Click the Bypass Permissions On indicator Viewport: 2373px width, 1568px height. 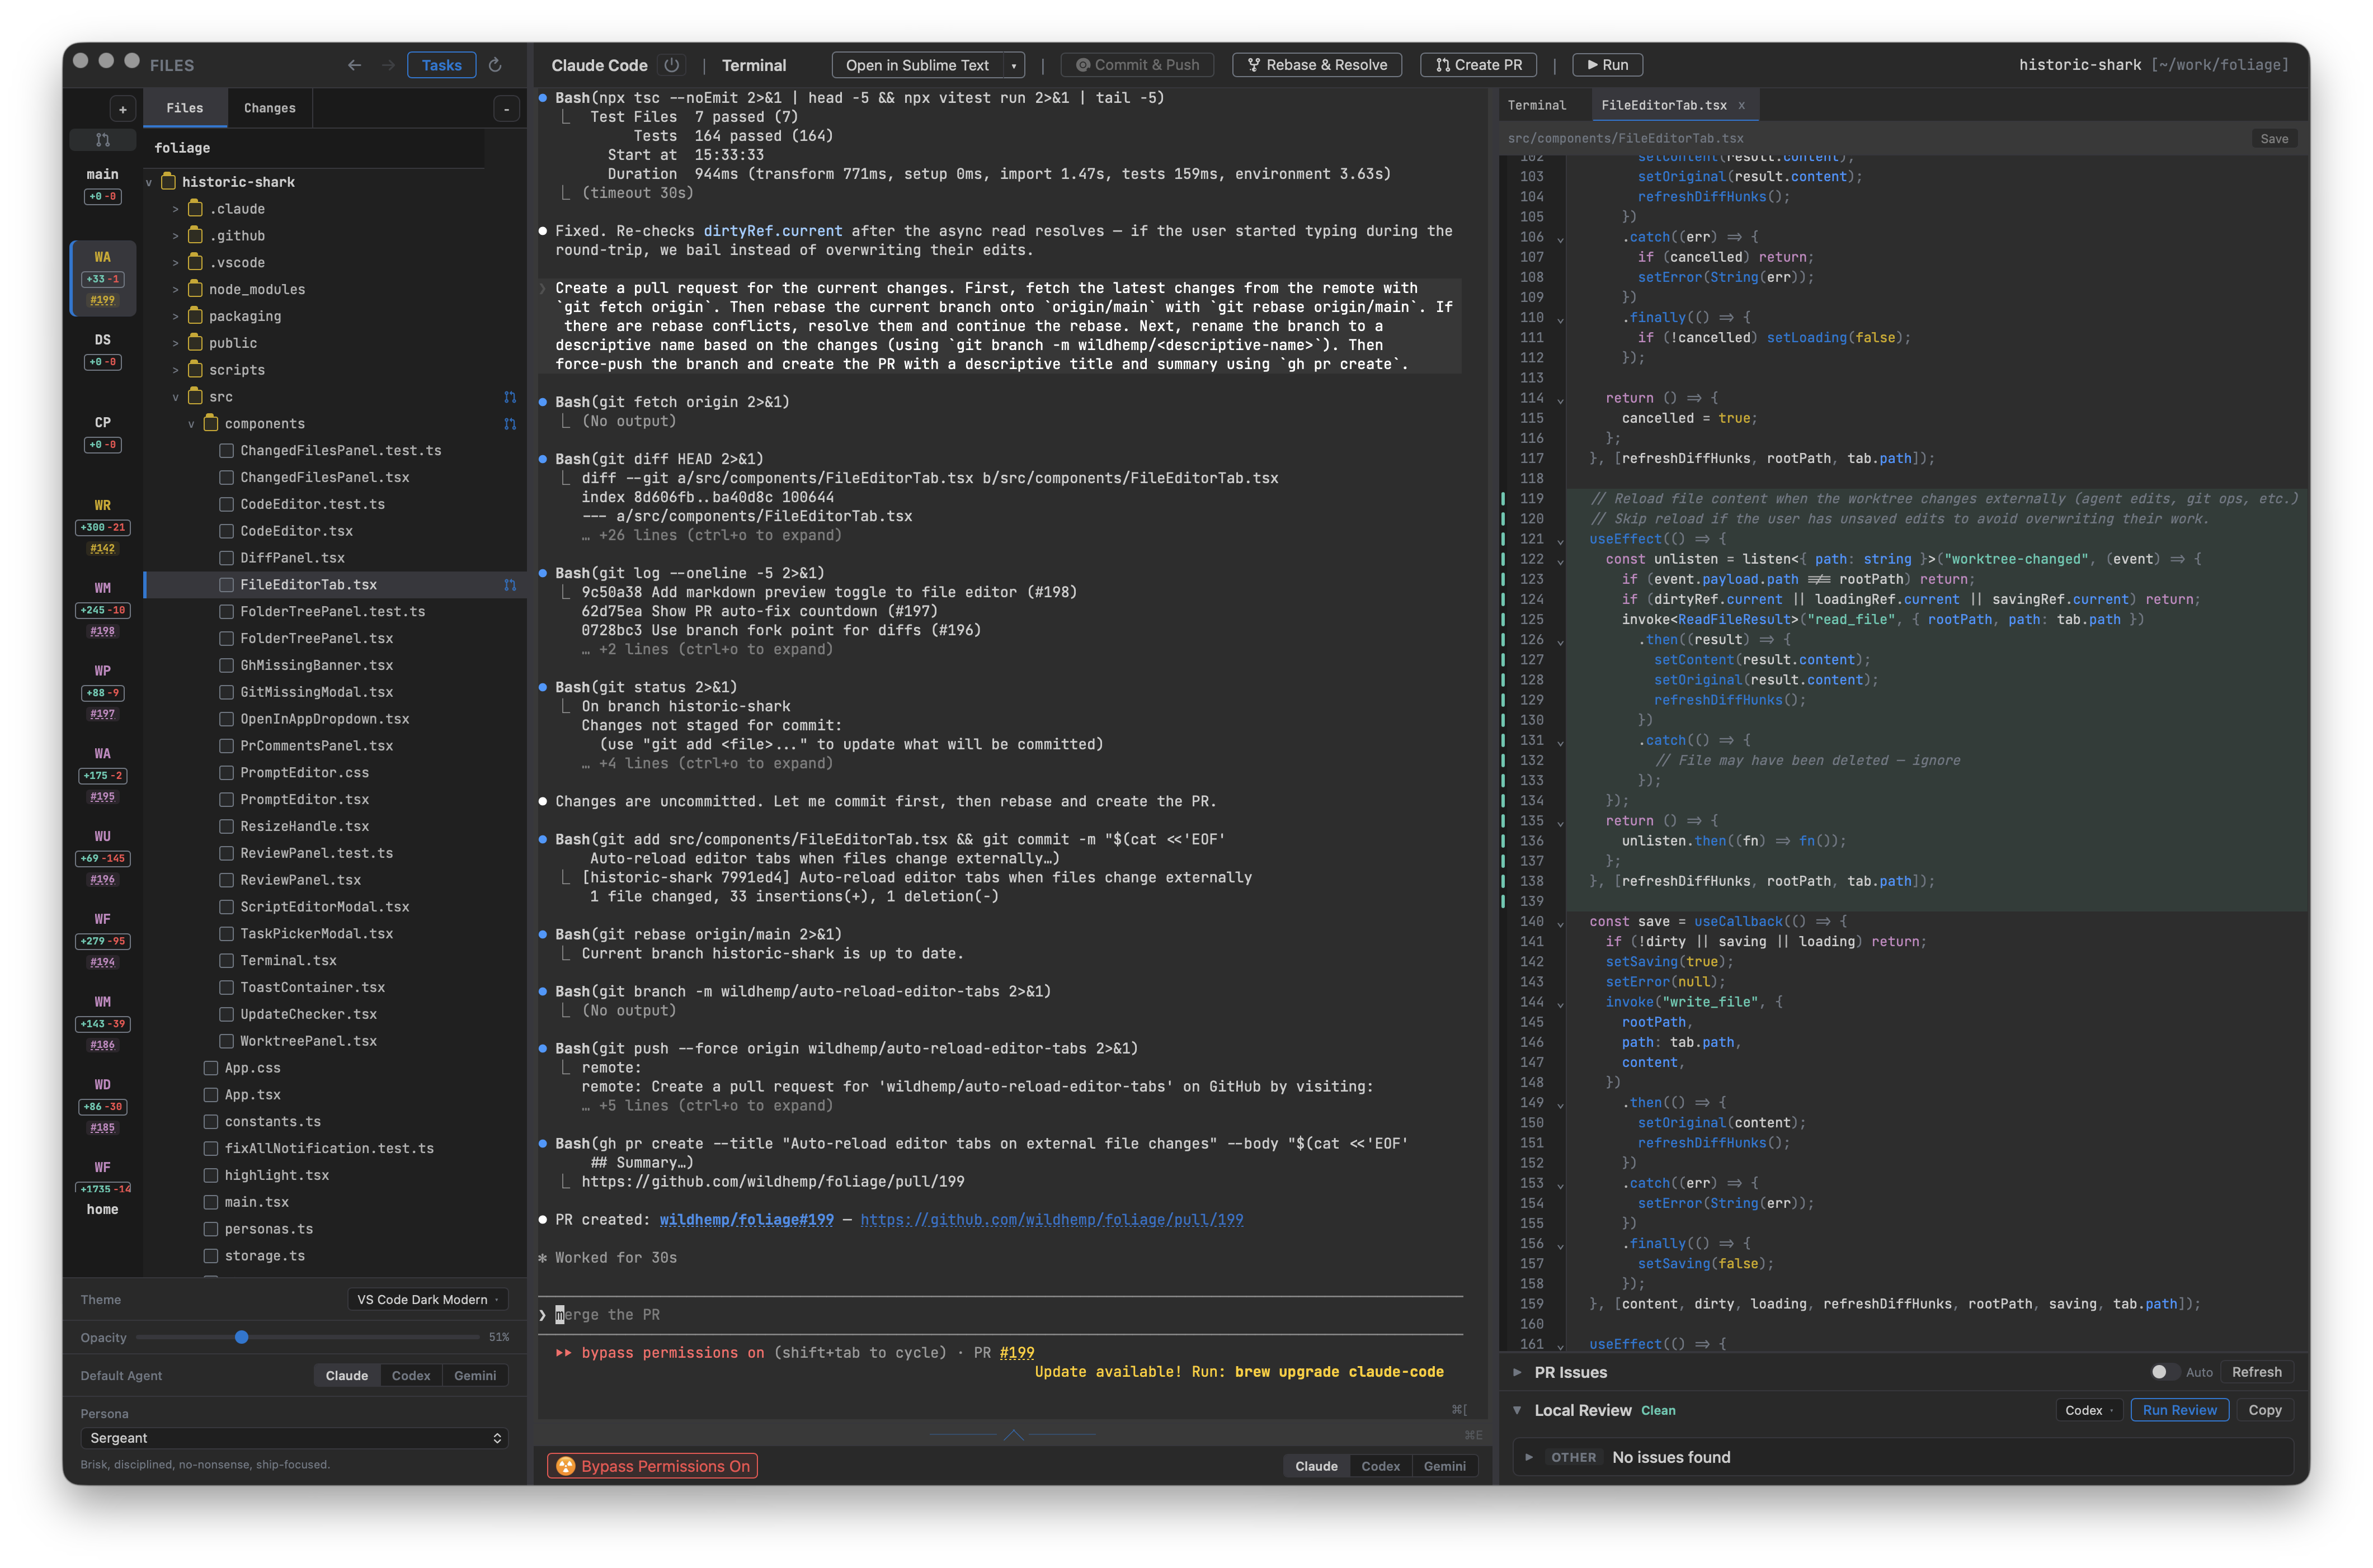click(x=652, y=1466)
